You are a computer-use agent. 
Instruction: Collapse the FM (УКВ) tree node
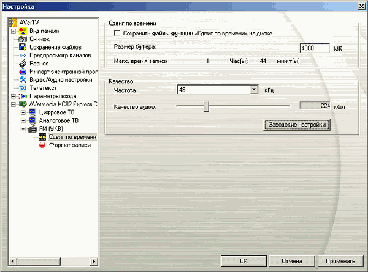click(23, 129)
